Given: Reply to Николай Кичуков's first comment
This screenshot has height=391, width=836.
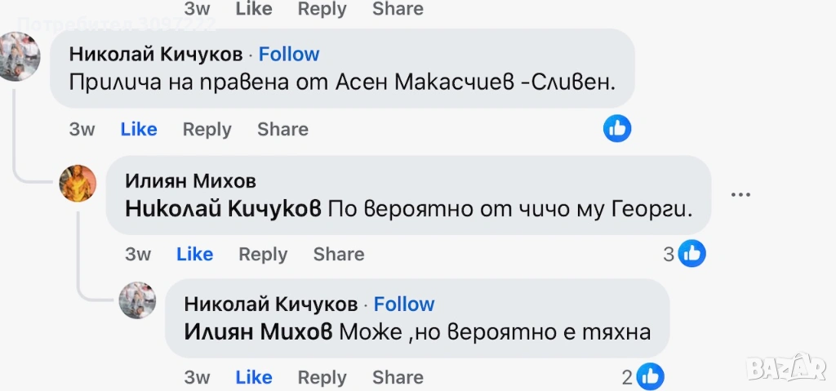Looking at the screenshot, I should coord(207,129).
